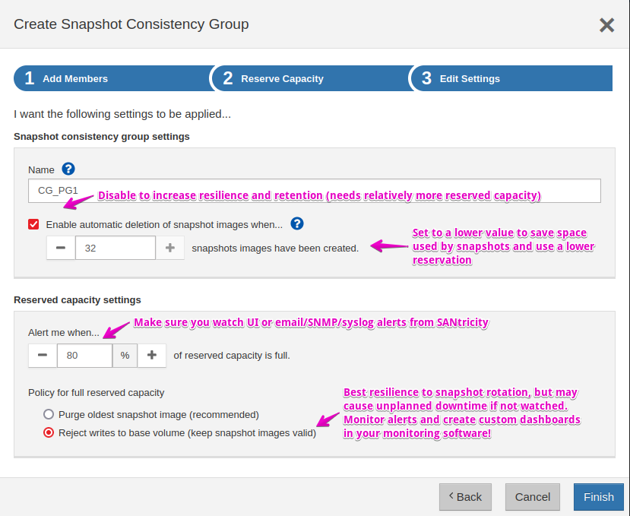
Task: Select Purge oldest snapshot image radio option
Action: (49, 414)
